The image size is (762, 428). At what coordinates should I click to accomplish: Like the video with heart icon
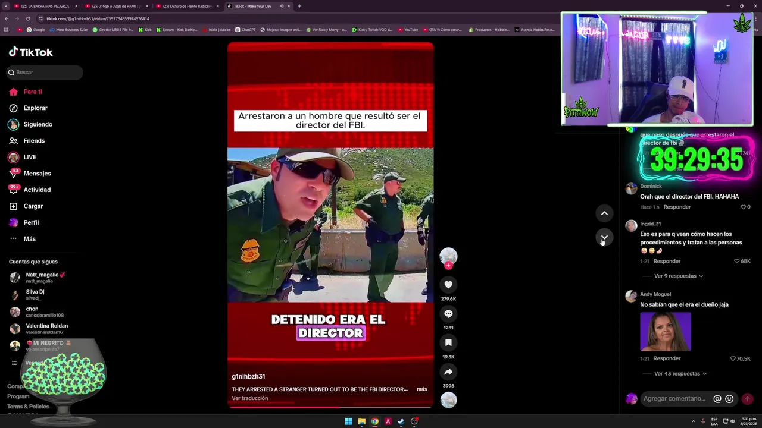pos(448,285)
